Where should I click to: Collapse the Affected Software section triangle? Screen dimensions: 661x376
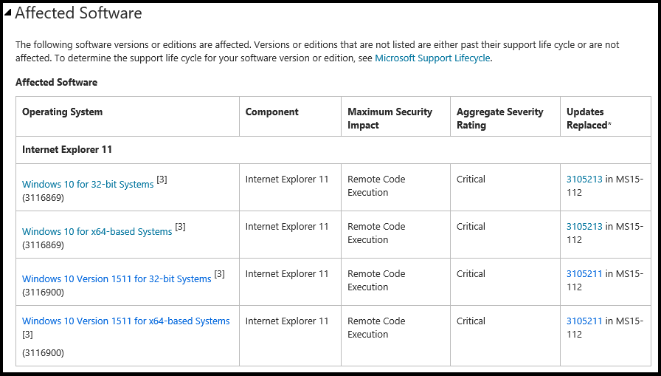tap(8, 12)
